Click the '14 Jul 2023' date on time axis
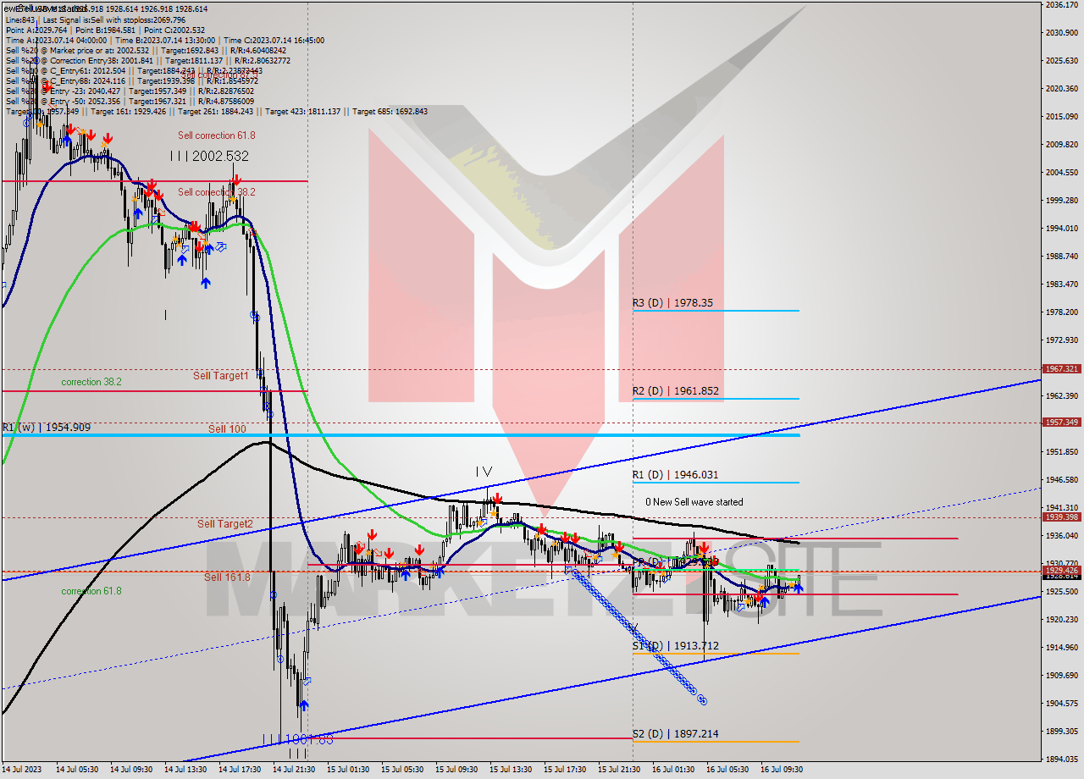Screen dimensions: 1084x779 pos(22,770)
